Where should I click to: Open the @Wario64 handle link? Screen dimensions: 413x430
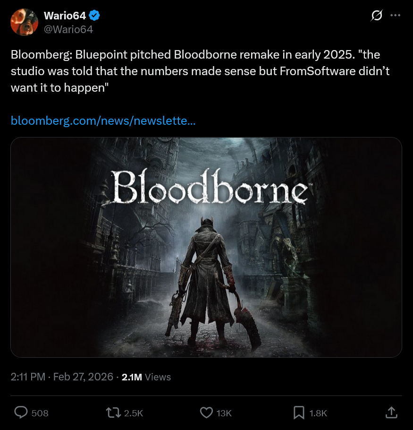pos(68,29)
